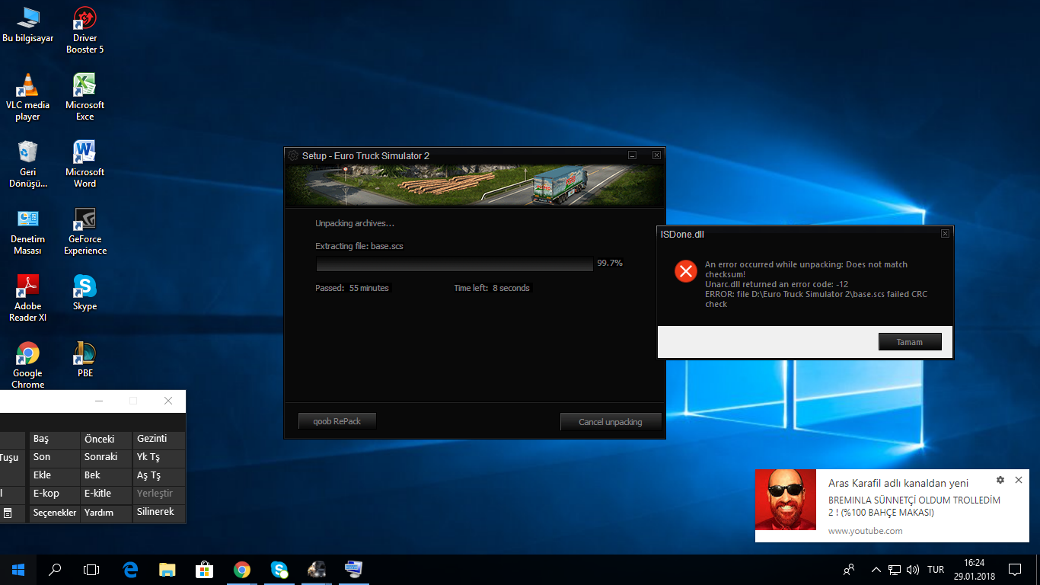Click the TUR input language indicator

click(x=936, y=570)
